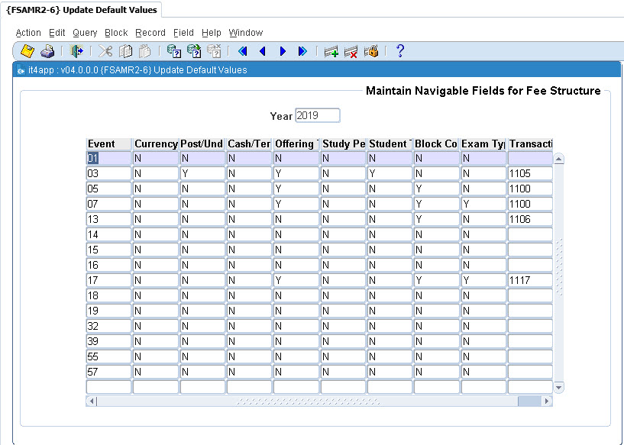
Task: Click the Enter Query icon
Action: click(x=174, y=51)
